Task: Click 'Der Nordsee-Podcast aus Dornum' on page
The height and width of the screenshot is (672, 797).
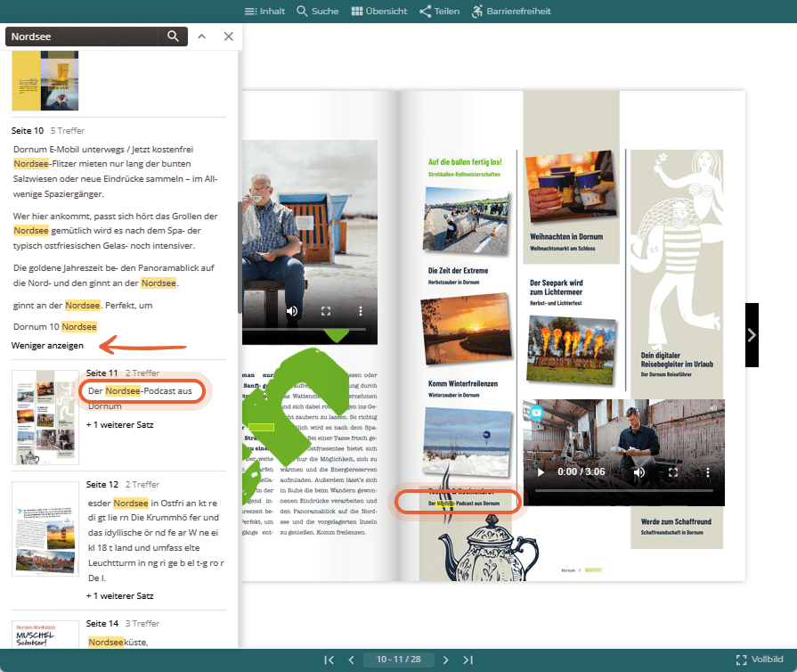Action: pyautogui.click(x=464, y=504)
